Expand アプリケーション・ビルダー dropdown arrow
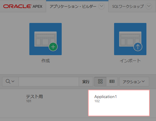Viewport: 156px width, 121px height. coord(102,6)
